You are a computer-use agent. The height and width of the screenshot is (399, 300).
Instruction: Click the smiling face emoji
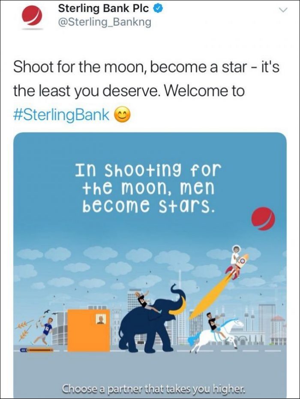coord(123,115)
